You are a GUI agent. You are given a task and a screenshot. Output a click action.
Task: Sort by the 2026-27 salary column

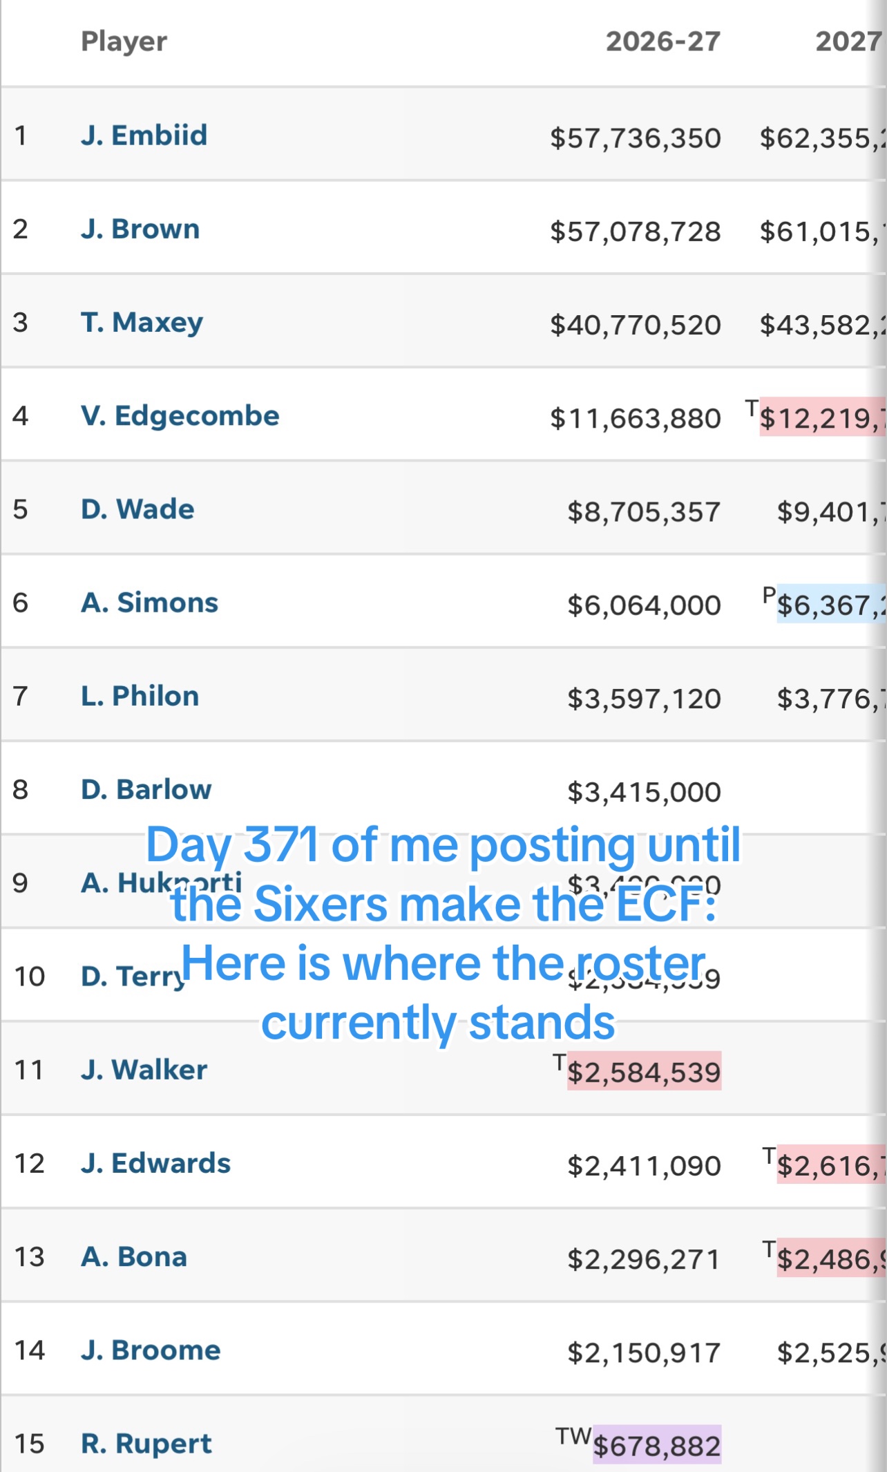[663, 41]
